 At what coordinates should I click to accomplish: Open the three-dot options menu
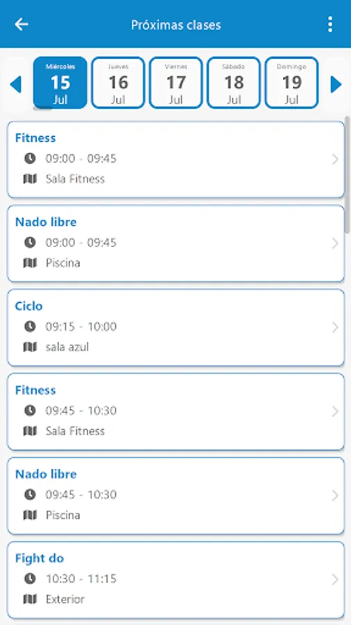(330, 24)
